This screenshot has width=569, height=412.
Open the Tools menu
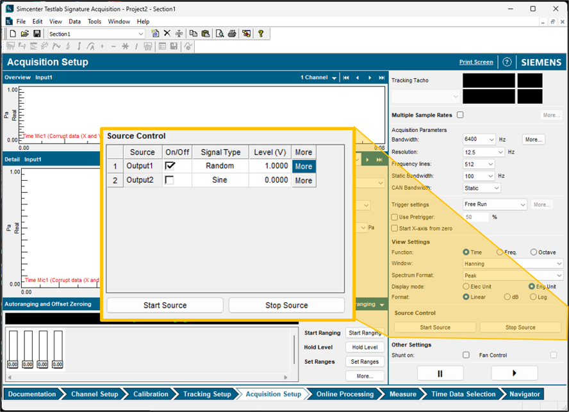(94, 21)
